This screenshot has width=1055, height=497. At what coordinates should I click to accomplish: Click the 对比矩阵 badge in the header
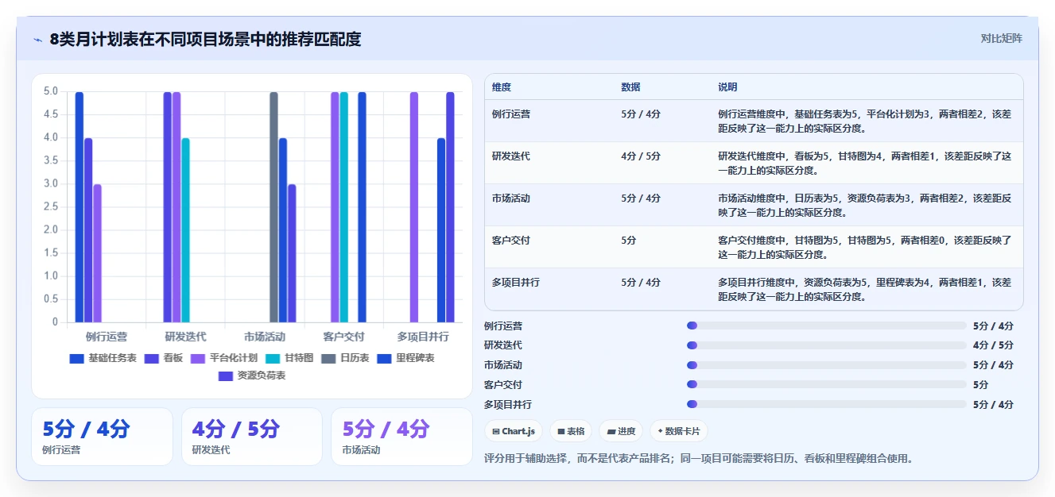point(1001,38)
